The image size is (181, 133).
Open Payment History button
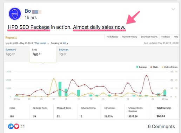coord(129,37)
